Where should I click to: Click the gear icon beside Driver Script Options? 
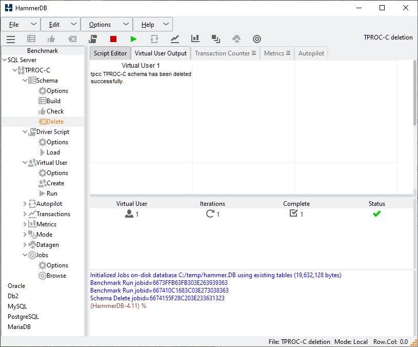43,142
